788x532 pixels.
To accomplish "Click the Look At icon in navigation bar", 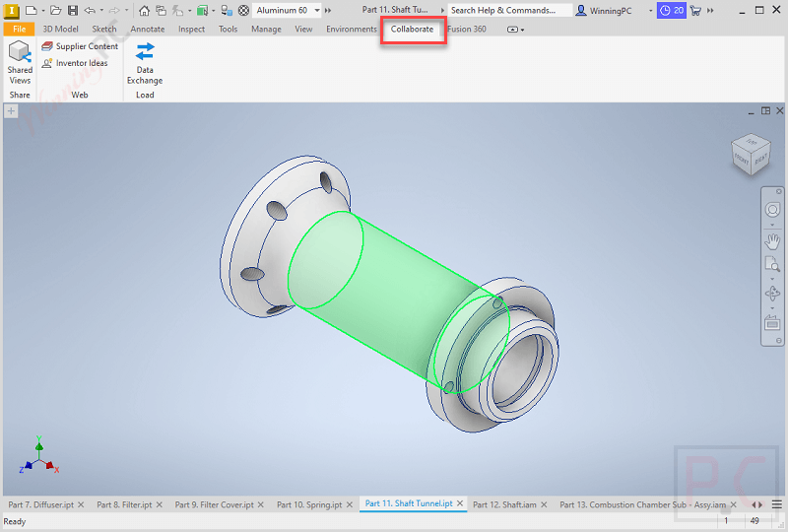I will pyautogui.click(x=772, y=322).
